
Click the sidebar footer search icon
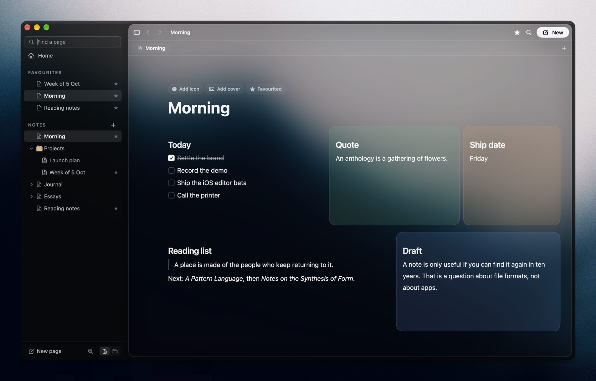click(90, 351)
